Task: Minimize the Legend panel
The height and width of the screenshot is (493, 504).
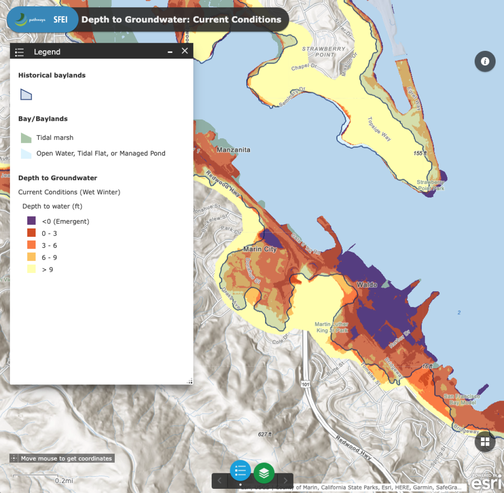Action: (170, 52)
